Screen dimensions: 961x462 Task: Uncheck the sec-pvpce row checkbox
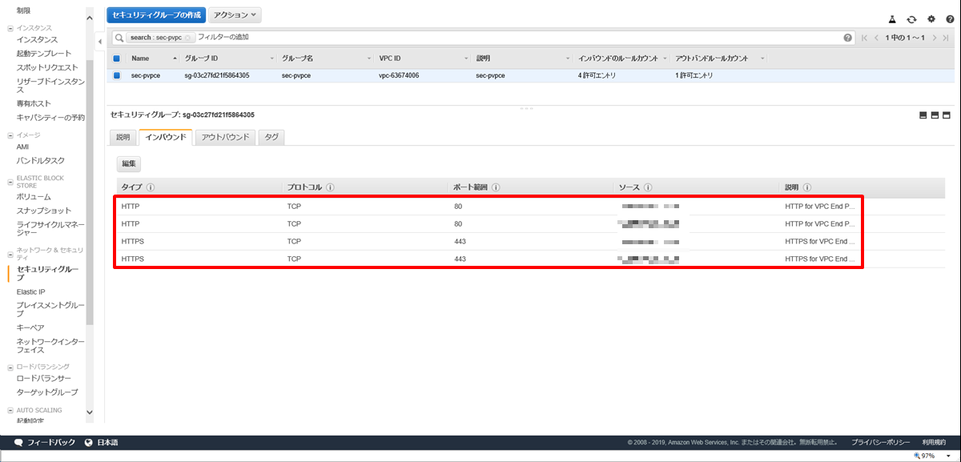click(116, 76)
